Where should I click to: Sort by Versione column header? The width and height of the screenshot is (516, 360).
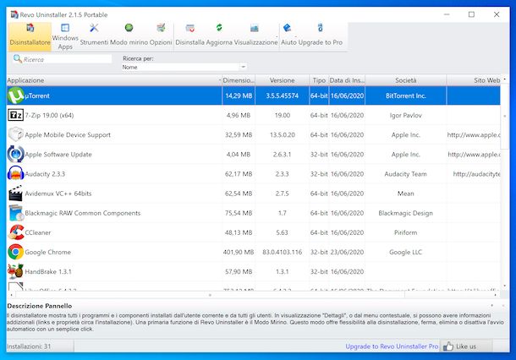click(282, 80)
